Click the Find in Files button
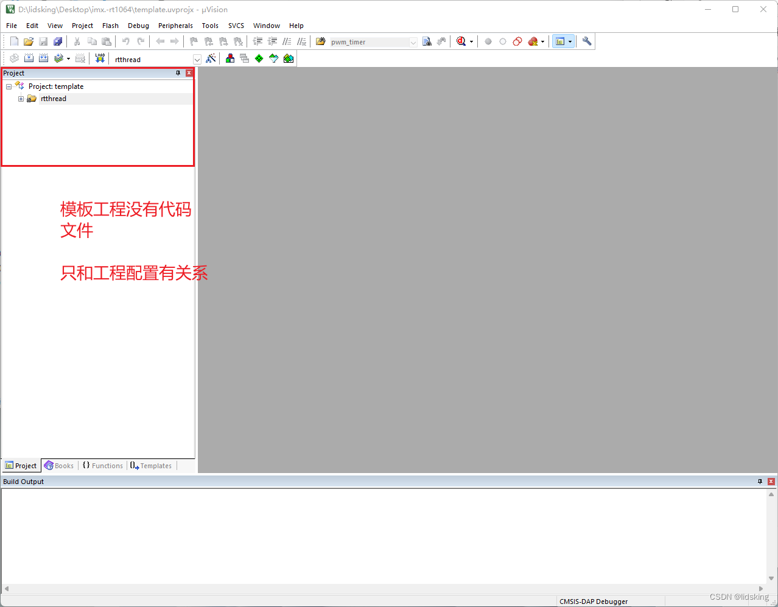This screenshot has height=607, width=778. click(x=428, y=41)
